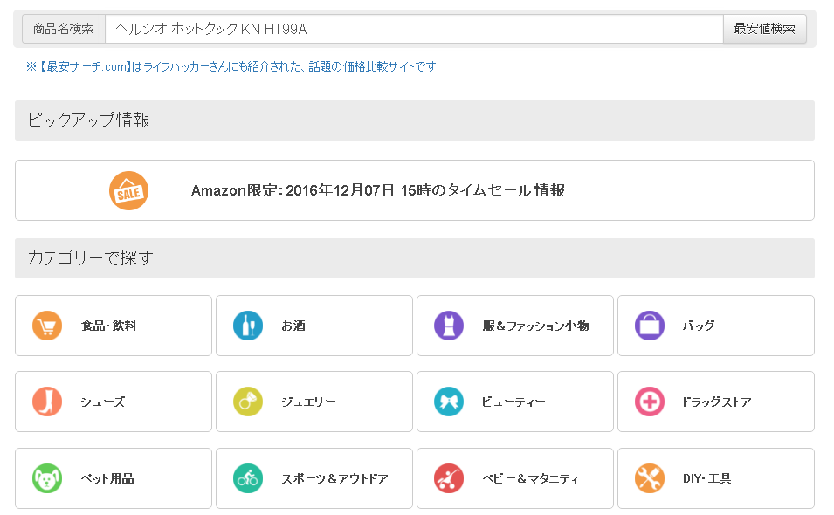View the ベビー＆マタニティ category
The width and height of the screenshot is (834, 515).
coord(515,478)
